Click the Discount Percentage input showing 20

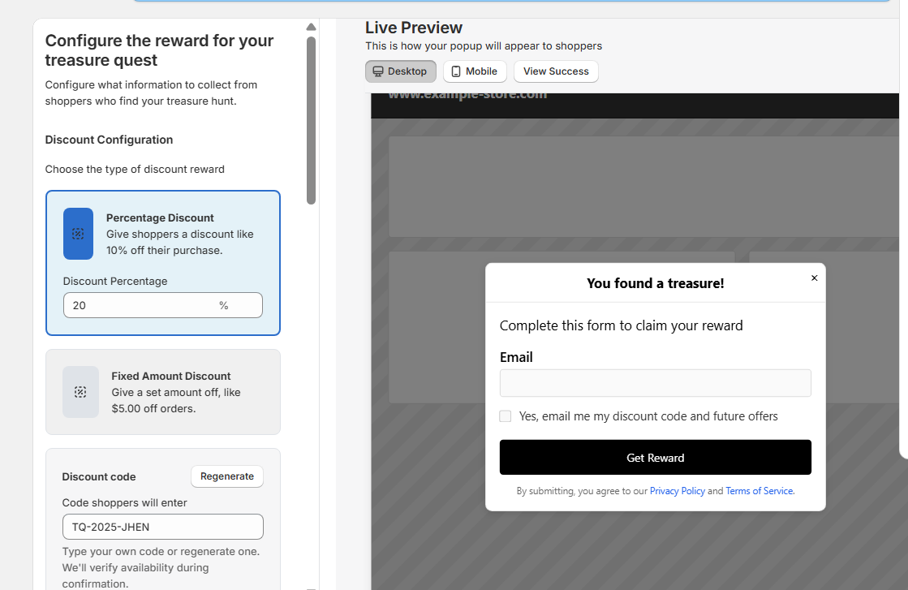(162, 305)
